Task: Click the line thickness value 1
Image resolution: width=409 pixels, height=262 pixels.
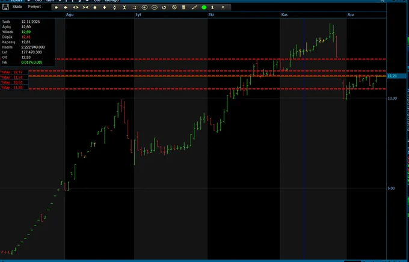Action: [212, 8]
